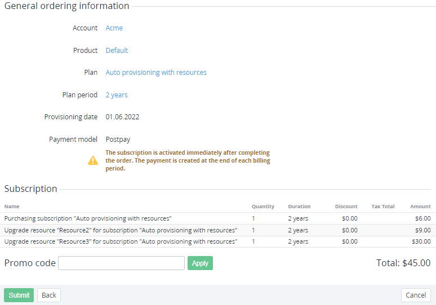Click the yellow warning triangle icon

coord(93,160)
